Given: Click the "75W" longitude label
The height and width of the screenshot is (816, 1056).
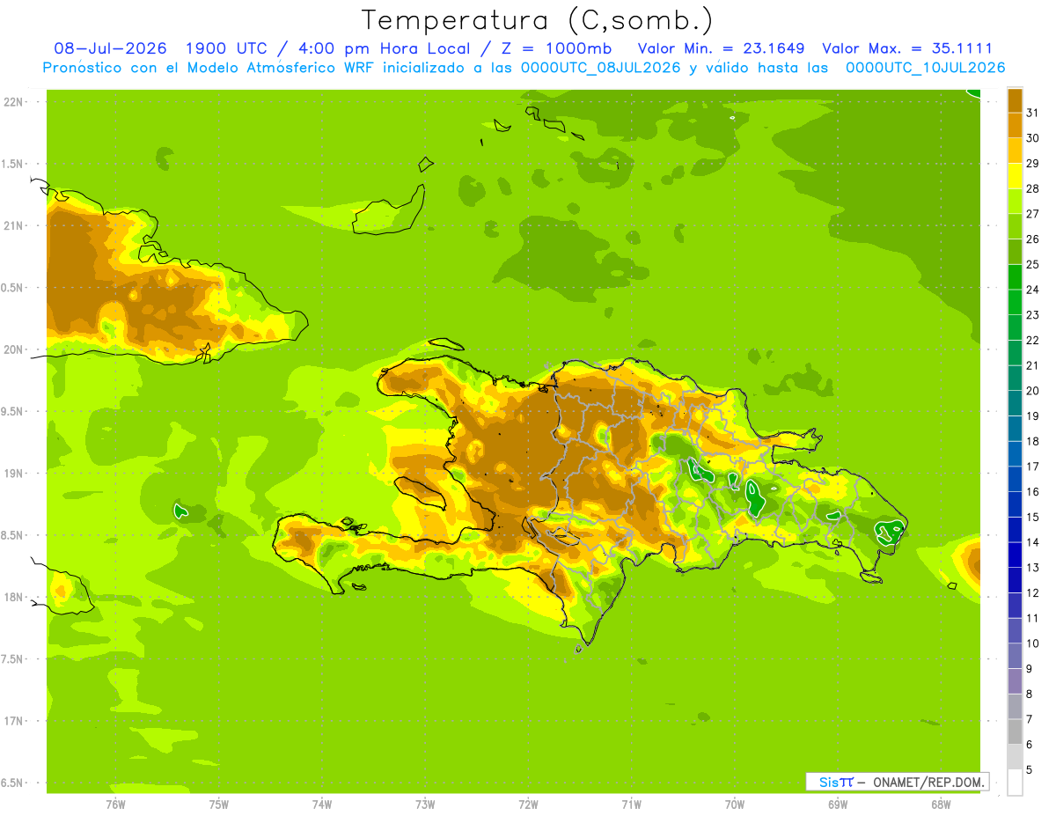Looking at the screenshot, I should (219, 804).
